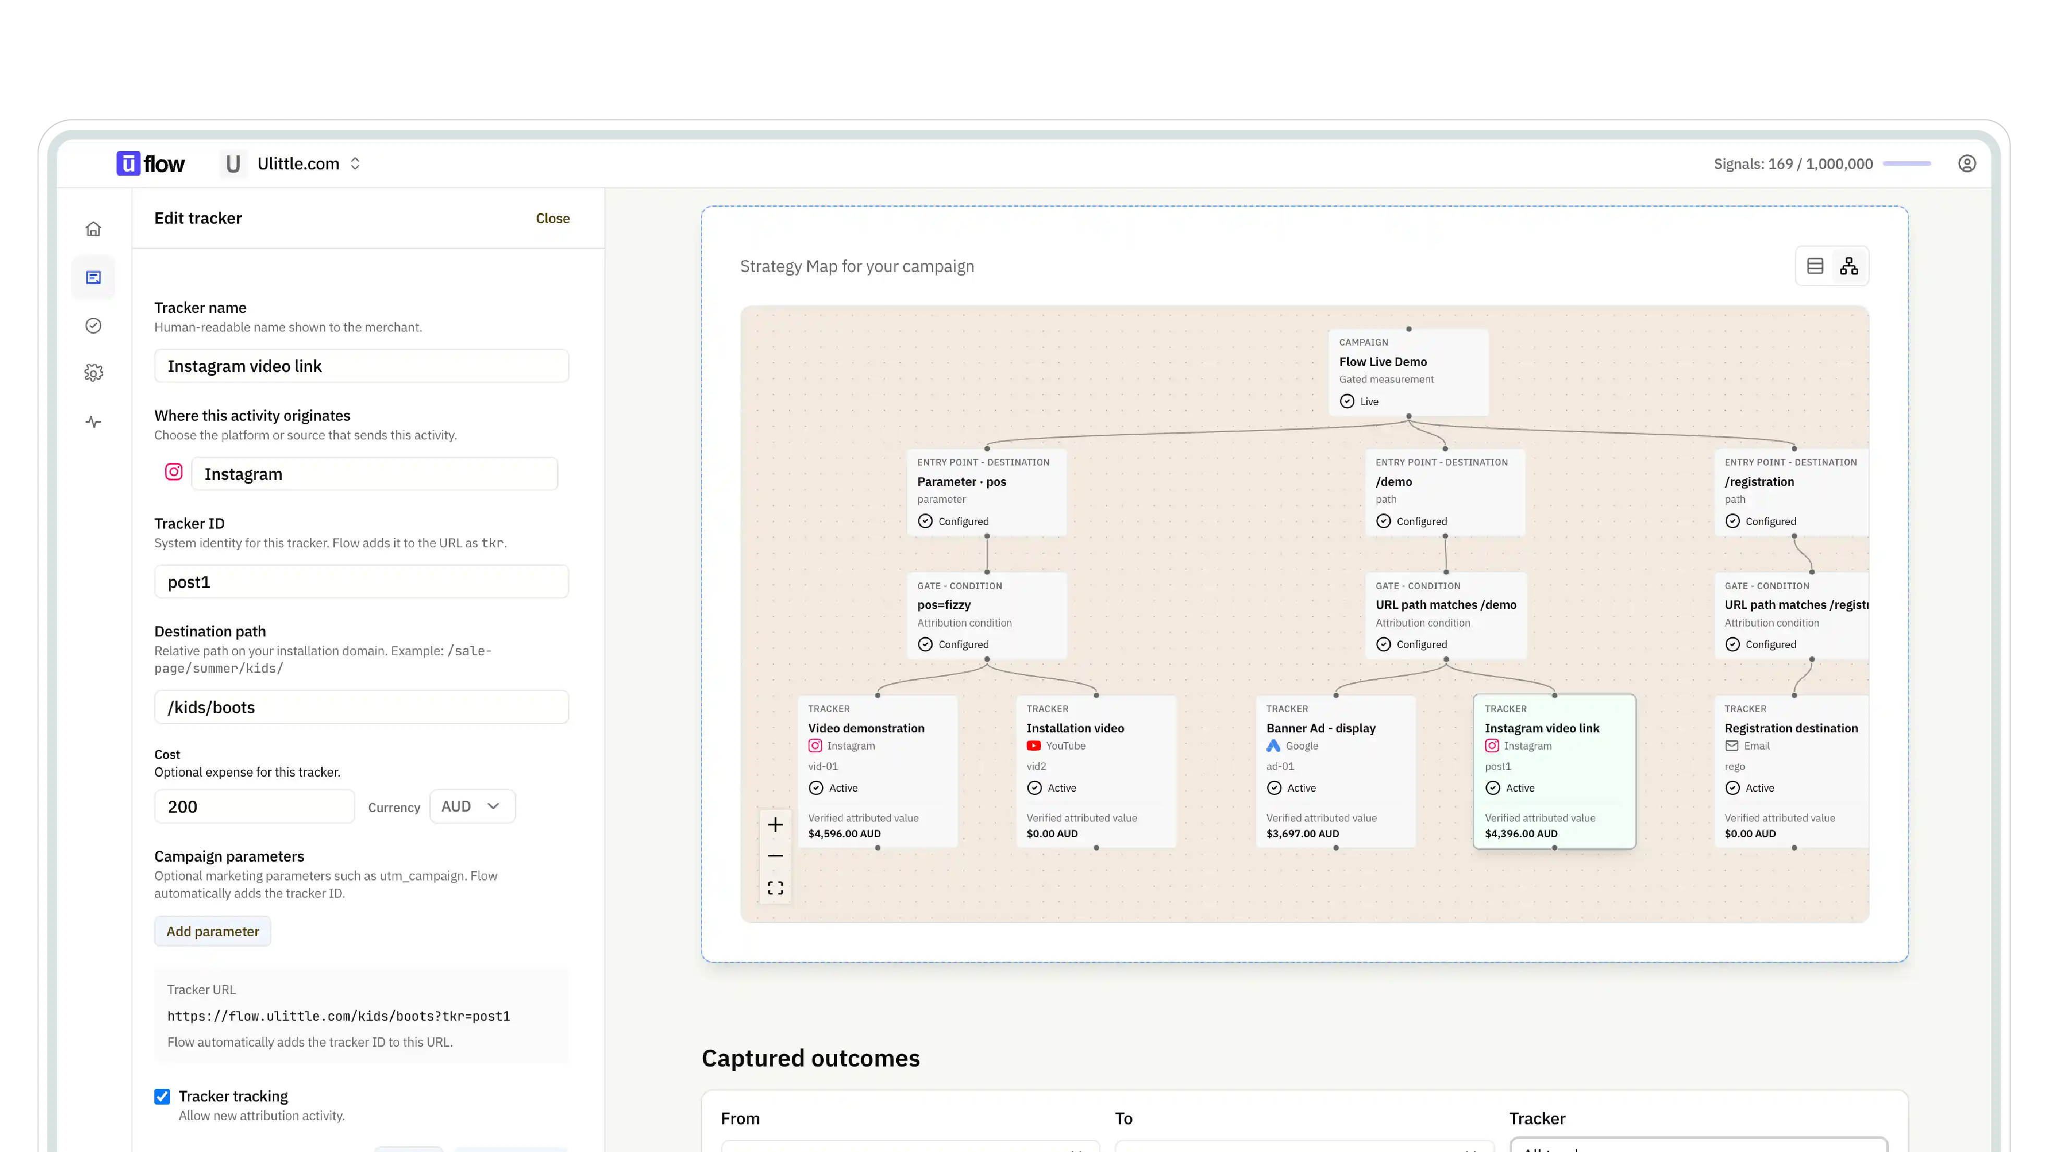Click the $3,697.00 AUD attributed value

[1302, 834]
